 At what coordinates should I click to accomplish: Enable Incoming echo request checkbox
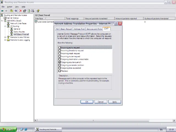[x=60, y=48]
